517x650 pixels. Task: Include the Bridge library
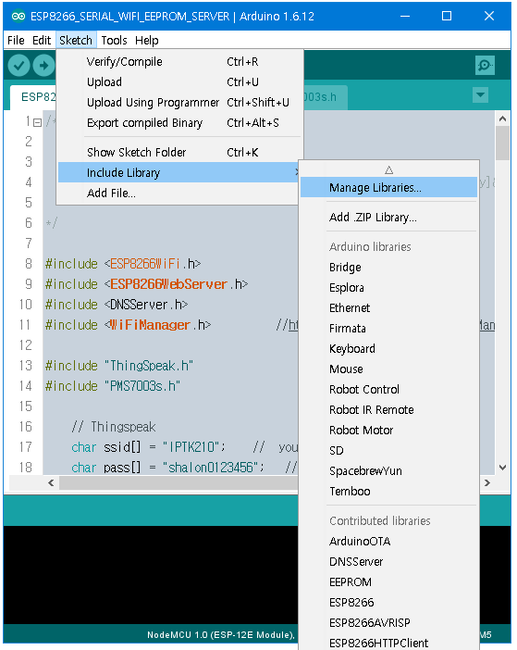point(388,267)
